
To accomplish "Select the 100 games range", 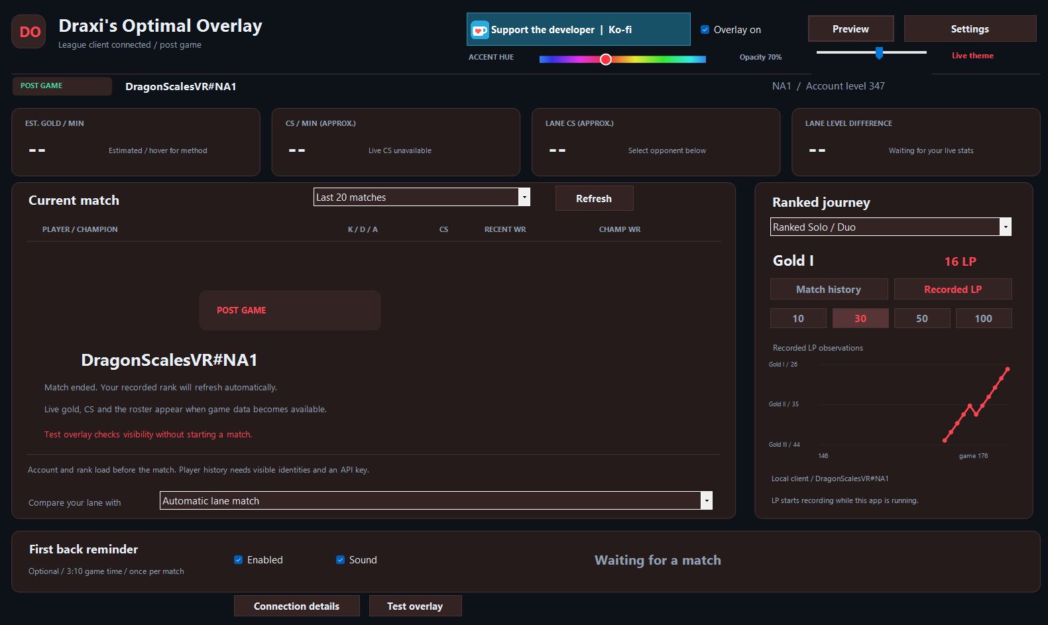I will (x=984, y=318).
